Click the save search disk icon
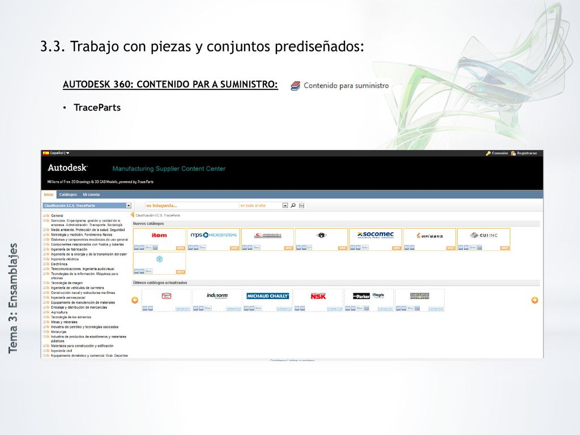580x435 pixels. pyautogui.click(x=301, y=205)
